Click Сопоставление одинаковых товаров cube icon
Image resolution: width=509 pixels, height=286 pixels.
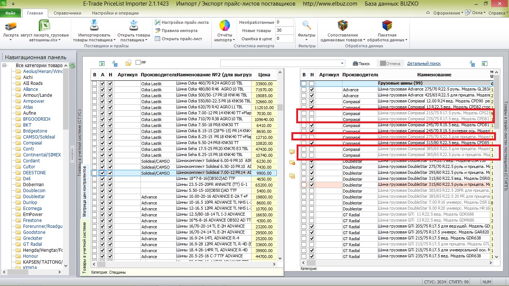[342, 26]
